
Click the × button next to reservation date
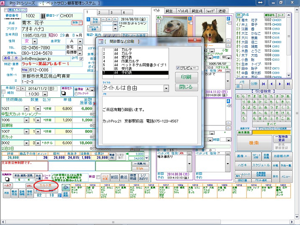(x=115, y=19)
